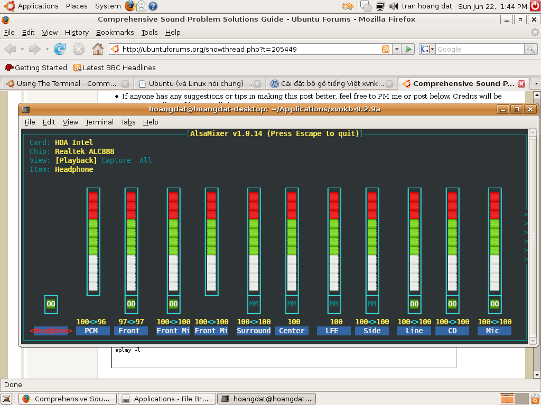Open Firefox Bookmarks menu
The height and width of the screenshot is (405, 541).
115,32
